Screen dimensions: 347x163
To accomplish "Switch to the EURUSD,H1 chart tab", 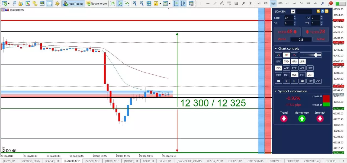I will (x=235, y=161).
